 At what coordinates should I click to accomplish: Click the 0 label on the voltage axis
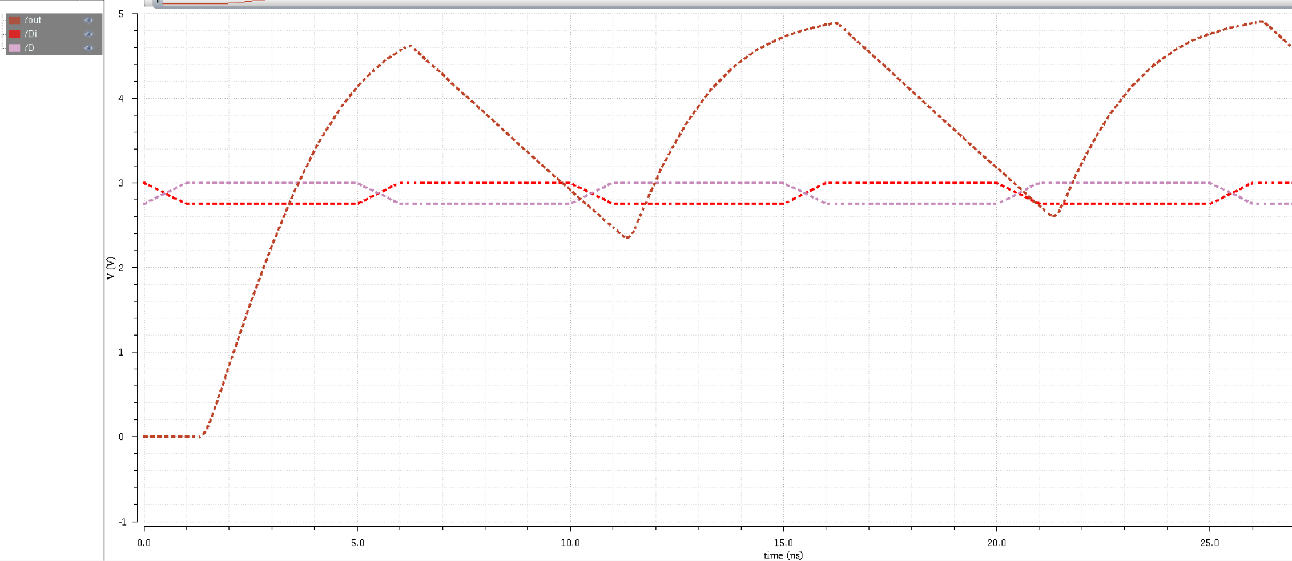click(121, 437)
